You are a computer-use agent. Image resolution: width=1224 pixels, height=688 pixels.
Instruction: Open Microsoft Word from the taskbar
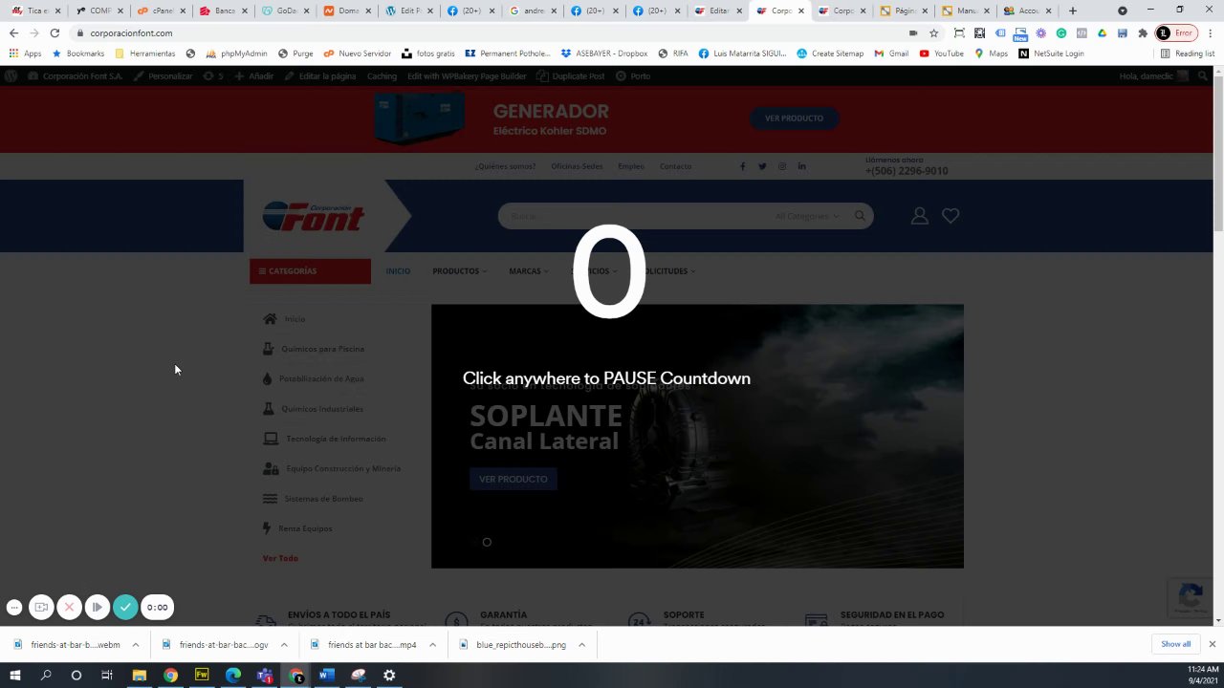[325, 675]
